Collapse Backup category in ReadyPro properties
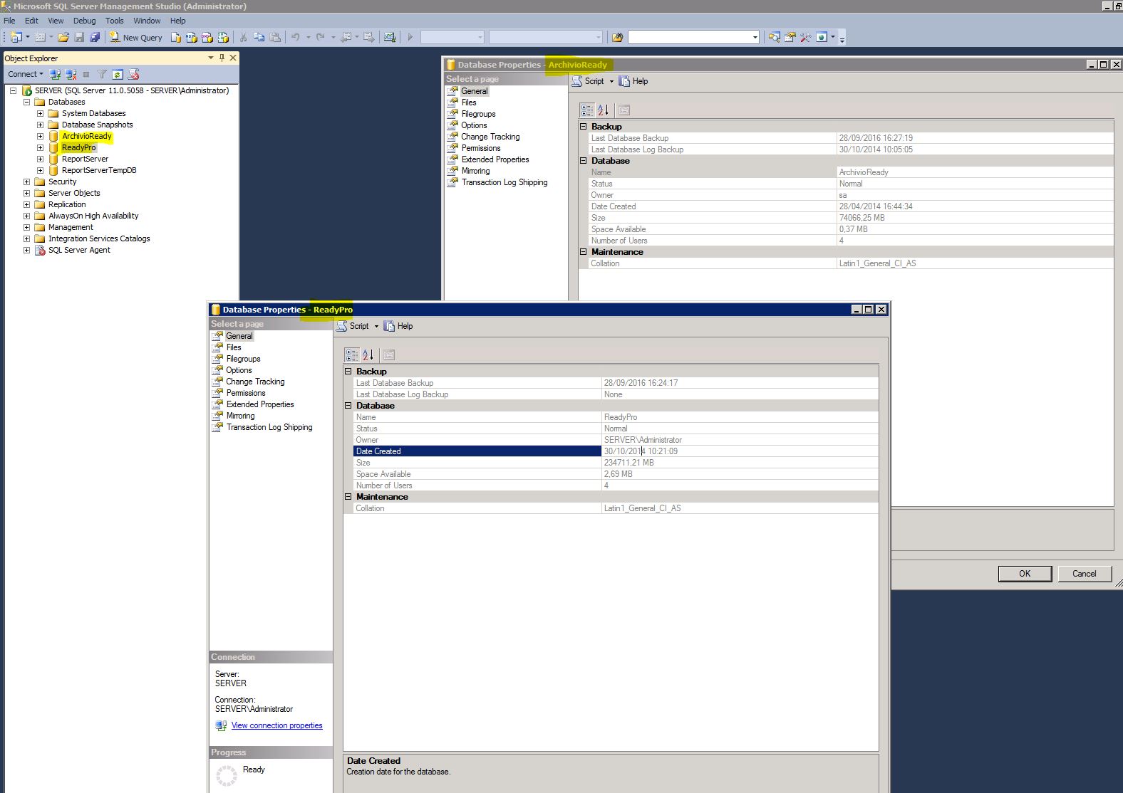 (348, 372)
